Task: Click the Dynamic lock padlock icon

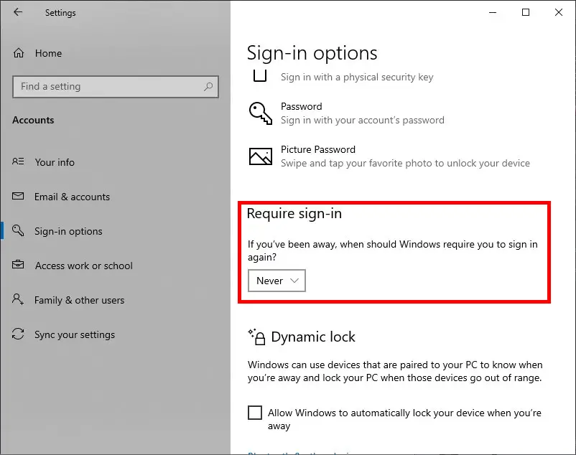Action: click(x=256, y=337)
